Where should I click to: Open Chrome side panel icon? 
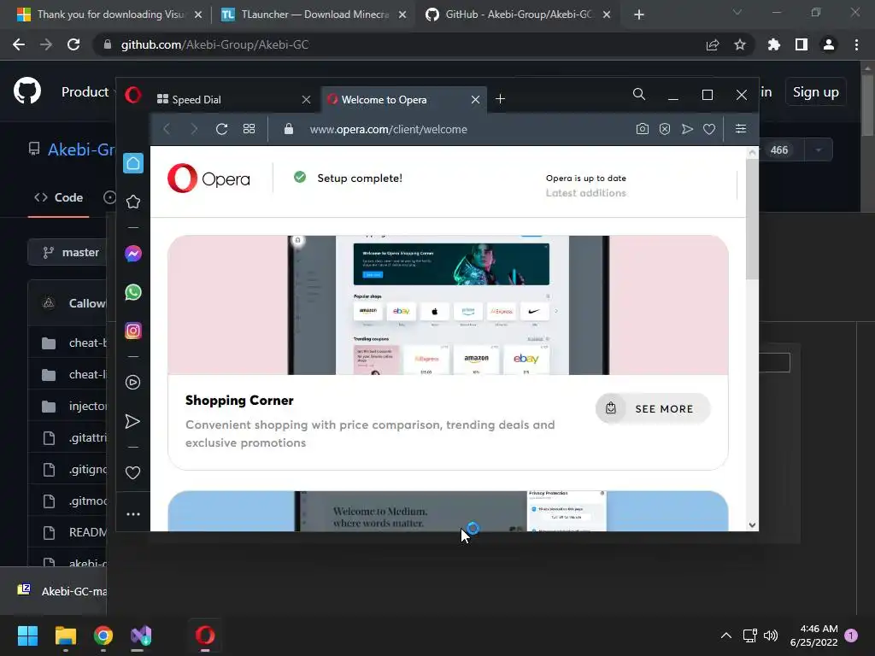[x=802, y=44]
